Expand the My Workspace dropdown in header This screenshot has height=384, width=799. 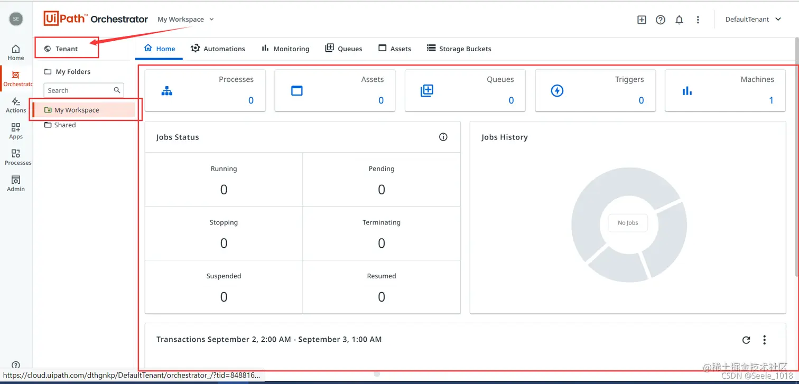coord(186,19)
